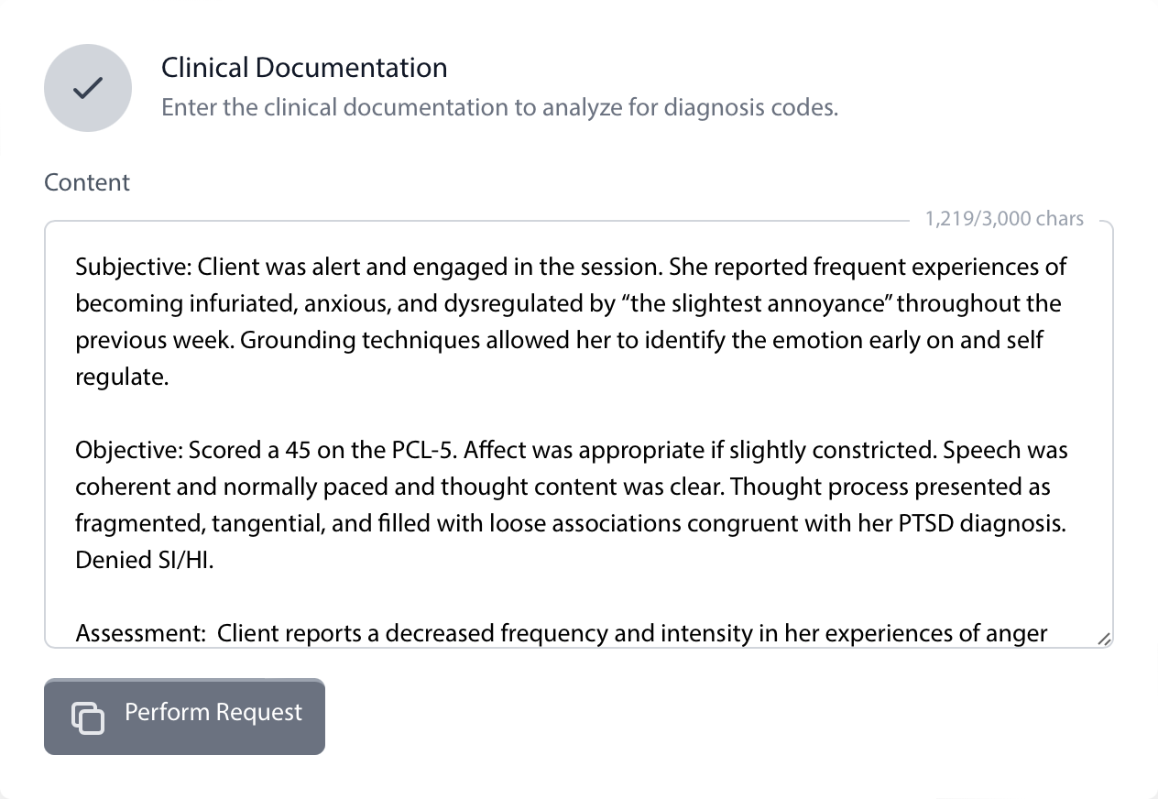Click the textarea resize handle corner
The height and width of the screenshot is (799, 1158).
1104,639
